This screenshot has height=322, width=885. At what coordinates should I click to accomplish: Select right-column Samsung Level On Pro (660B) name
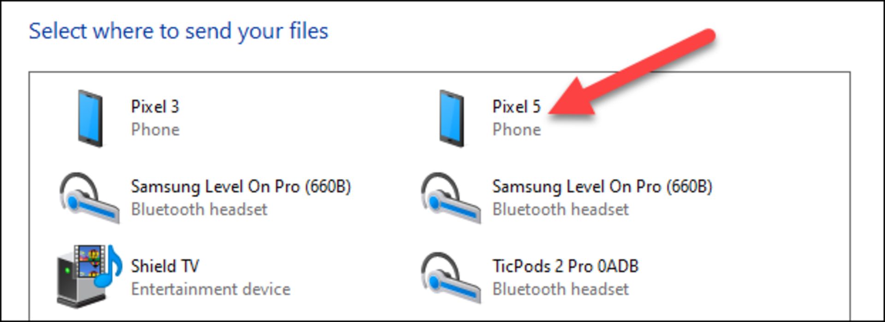pyautogui.click(x=602, y=186)
